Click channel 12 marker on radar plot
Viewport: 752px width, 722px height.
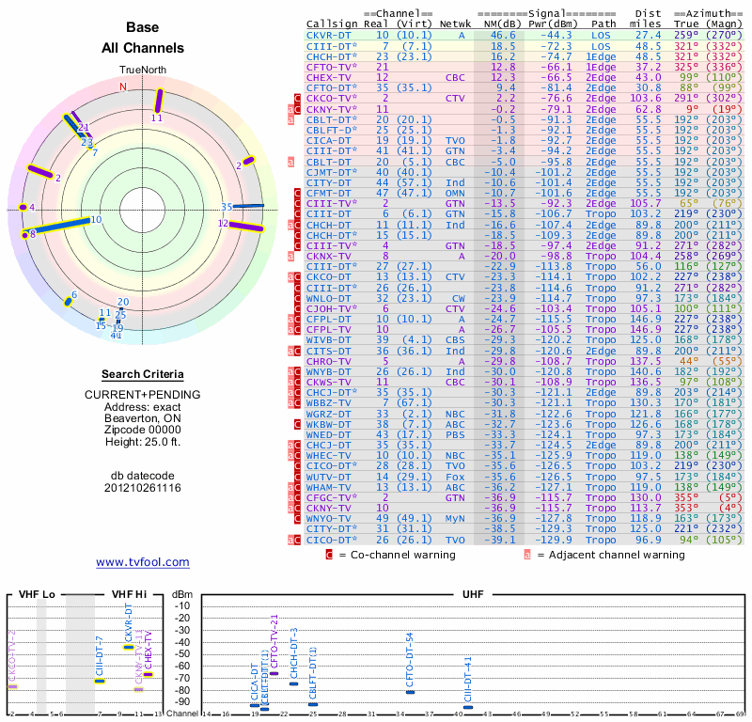pyautogui.click(x=244, y=224)
